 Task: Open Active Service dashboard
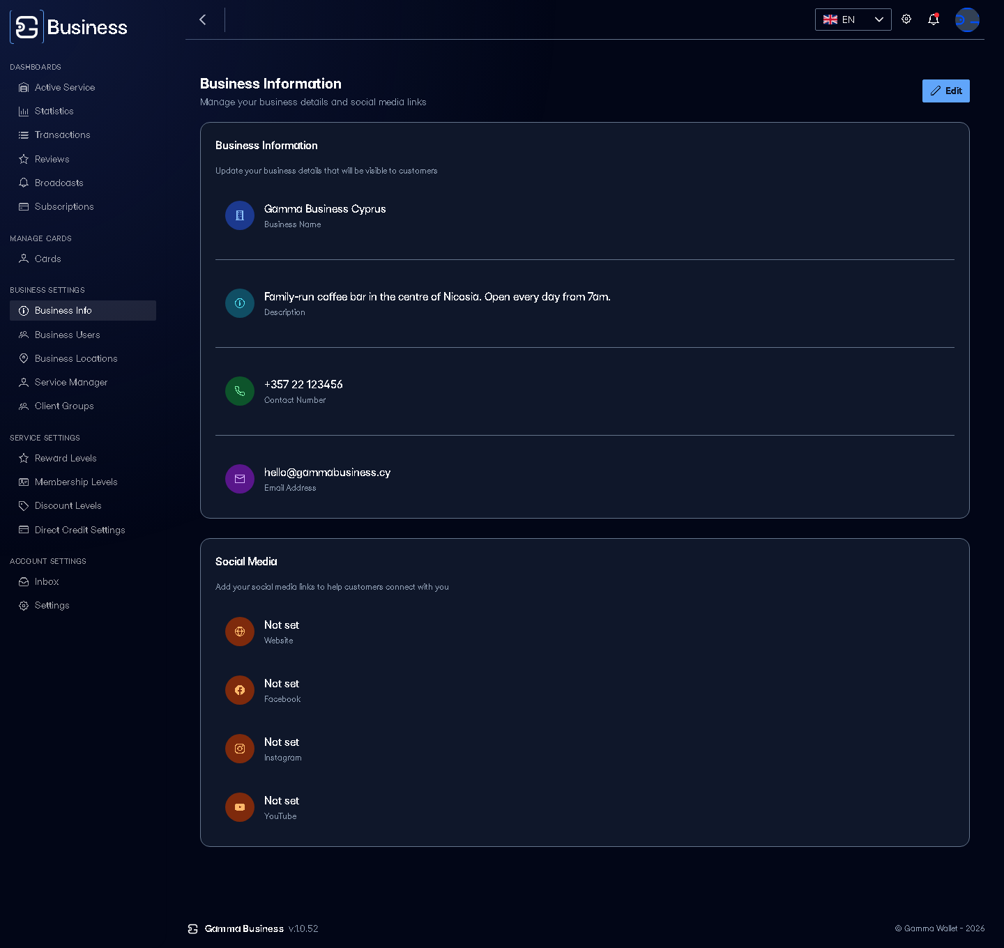click(83, 87)
